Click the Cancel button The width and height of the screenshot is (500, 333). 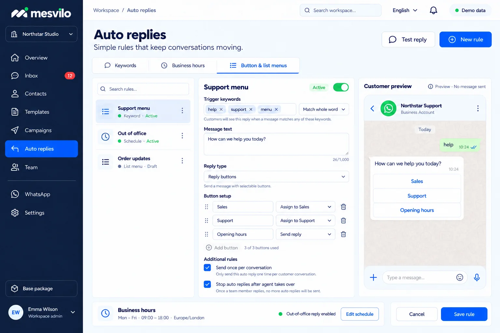coord(417,314)
